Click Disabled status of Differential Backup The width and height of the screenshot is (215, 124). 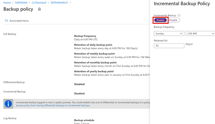[79, 84]
